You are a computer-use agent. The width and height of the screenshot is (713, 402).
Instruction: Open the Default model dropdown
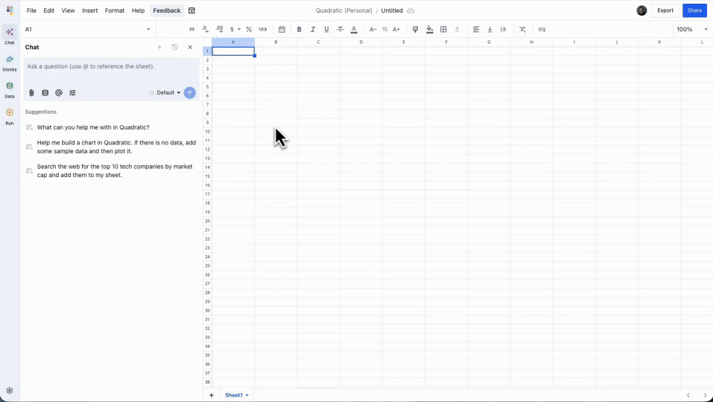pos(168,92)
